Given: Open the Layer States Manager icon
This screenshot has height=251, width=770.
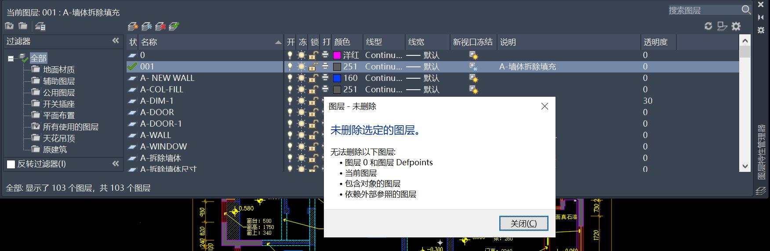Looking at the screenshot, I should (40, 26).
